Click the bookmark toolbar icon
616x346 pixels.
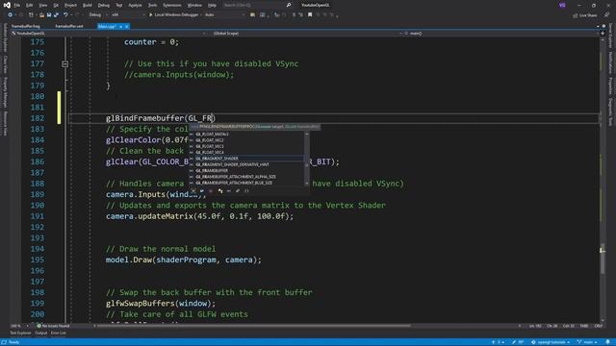310,15
